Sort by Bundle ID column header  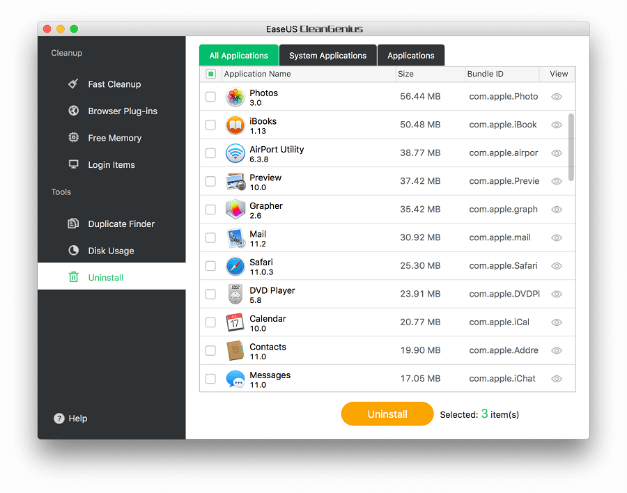(x=502, y=74)
